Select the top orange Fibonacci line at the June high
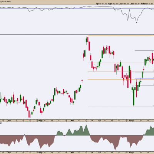This screenshot has height=154, width=154. tap(121, 35)
